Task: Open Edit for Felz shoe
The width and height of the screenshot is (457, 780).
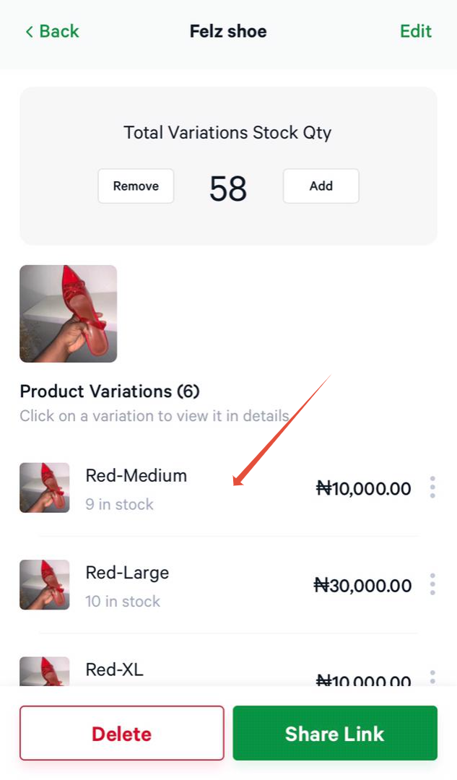Action: point(416,31)
